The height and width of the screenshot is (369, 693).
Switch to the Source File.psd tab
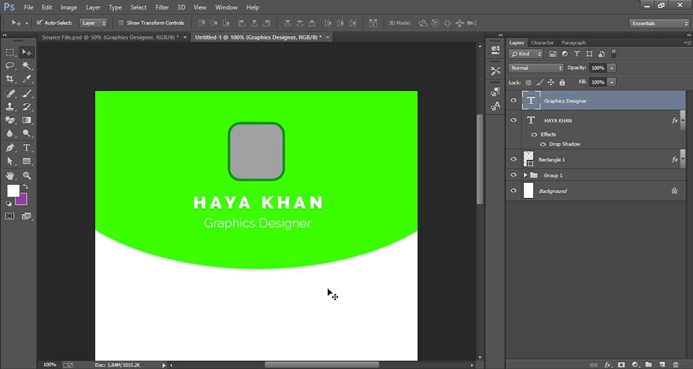[x=109, y=37]
